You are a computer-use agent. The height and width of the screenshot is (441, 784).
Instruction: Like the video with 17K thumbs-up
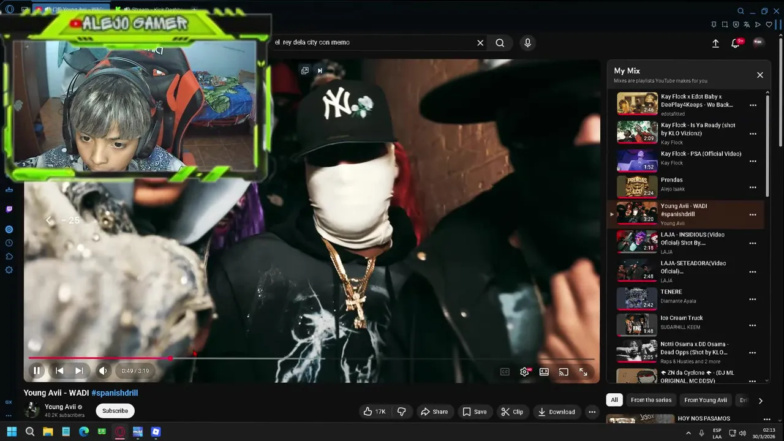pyautogui.click(x=374, y=412)
